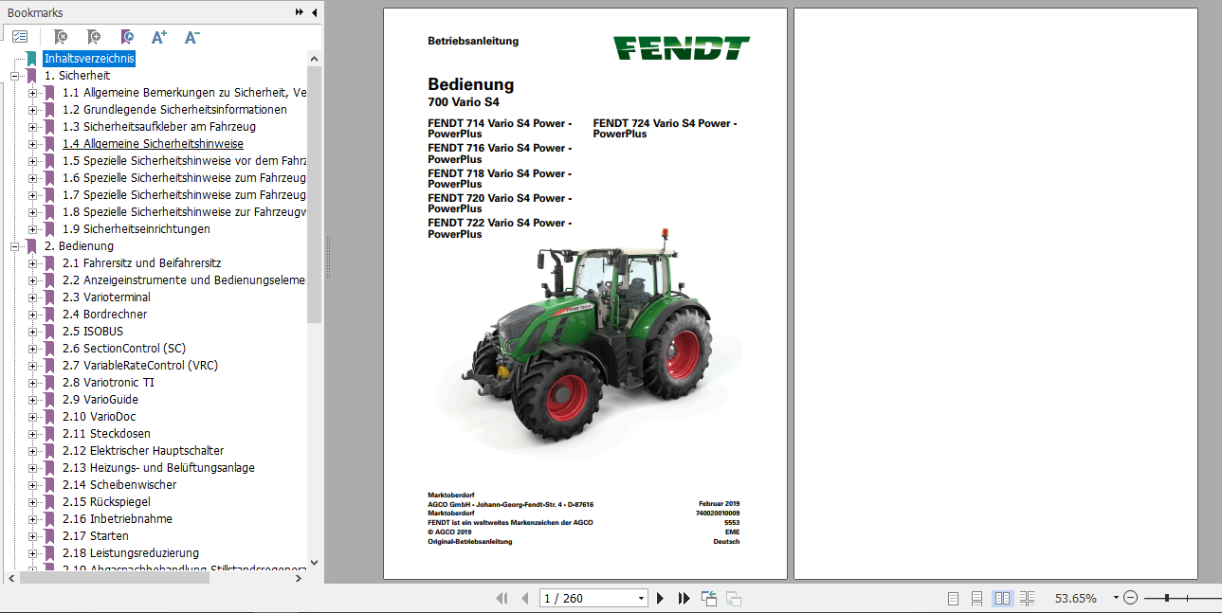Switch to single page view

[954, 598]
